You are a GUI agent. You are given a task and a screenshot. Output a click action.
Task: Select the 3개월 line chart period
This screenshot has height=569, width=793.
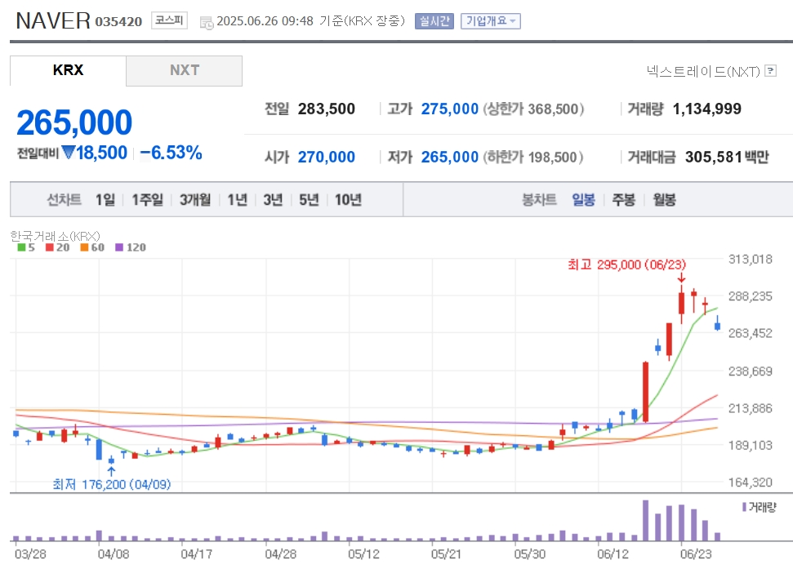[x=195, y=200]
